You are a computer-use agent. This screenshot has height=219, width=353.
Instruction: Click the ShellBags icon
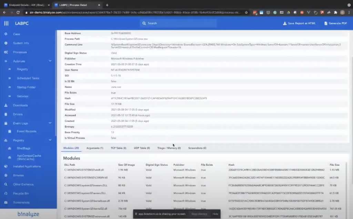click(10, 148)
